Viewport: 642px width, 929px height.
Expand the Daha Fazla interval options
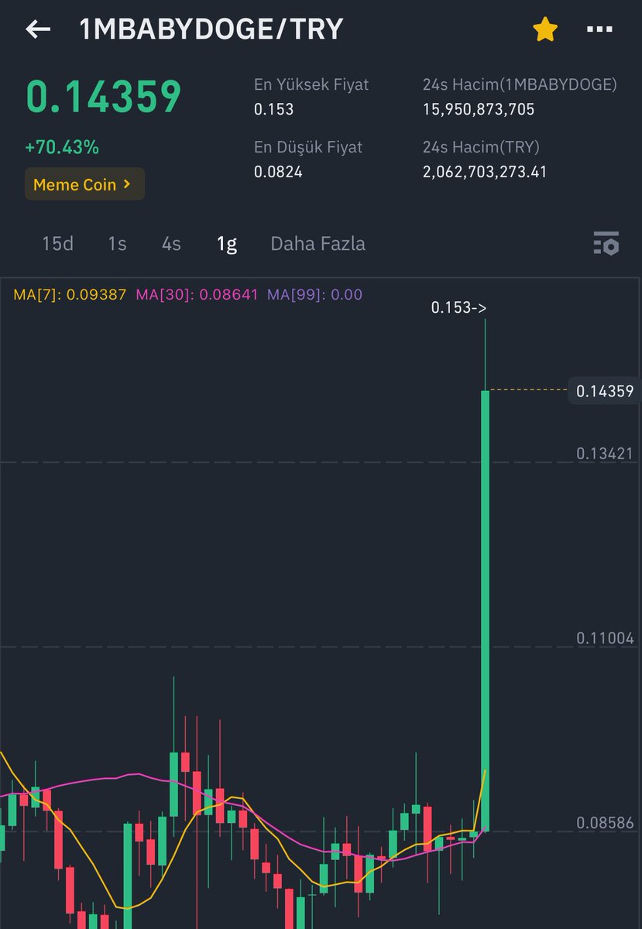click(x=318, y=244)
